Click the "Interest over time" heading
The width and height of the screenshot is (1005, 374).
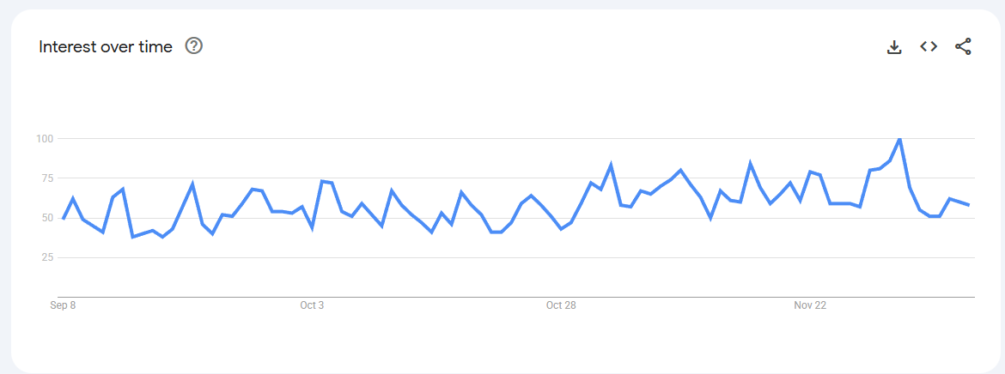[106, 46]
